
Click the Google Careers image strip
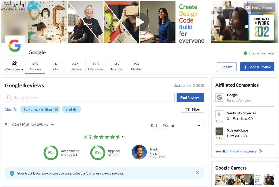pyautogui.click(x=245, y=180)
